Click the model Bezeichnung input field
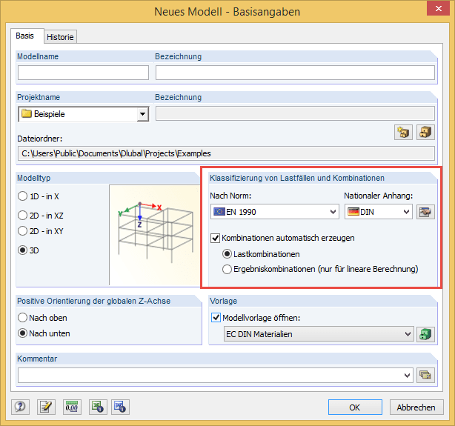The height and width of the screenshot is (426, 455). click(x=295, y=73)
